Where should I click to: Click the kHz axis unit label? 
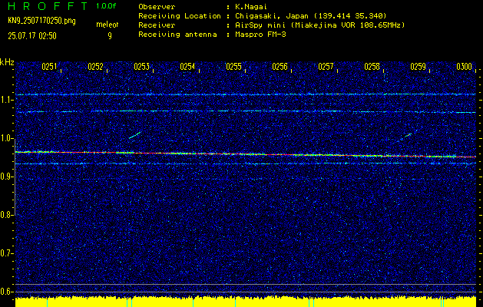pyautogui.click(x=7, y=62)
